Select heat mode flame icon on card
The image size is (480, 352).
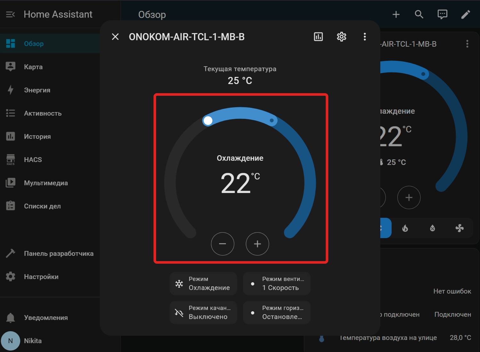[405, 228]
